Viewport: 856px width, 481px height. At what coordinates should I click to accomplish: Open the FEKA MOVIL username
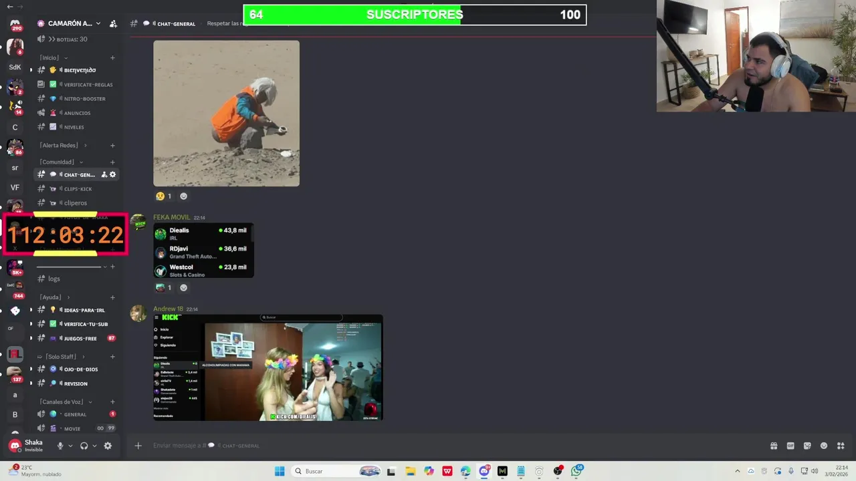(x=171, y=217)
